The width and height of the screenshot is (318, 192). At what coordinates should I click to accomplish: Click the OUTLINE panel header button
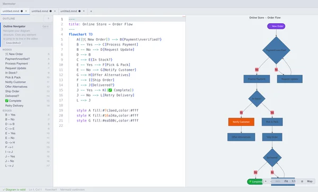coord(48,19)
